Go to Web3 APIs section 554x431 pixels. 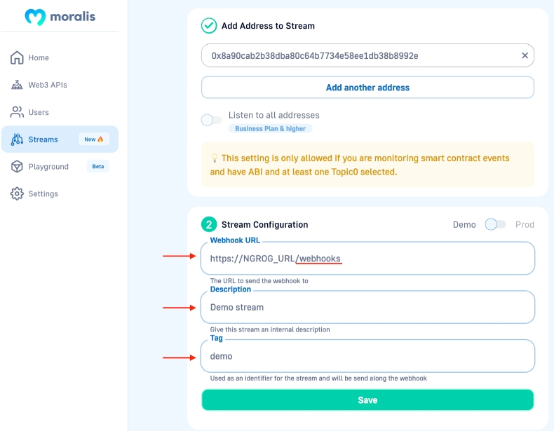pyautogui.click(x=48, y=85)
